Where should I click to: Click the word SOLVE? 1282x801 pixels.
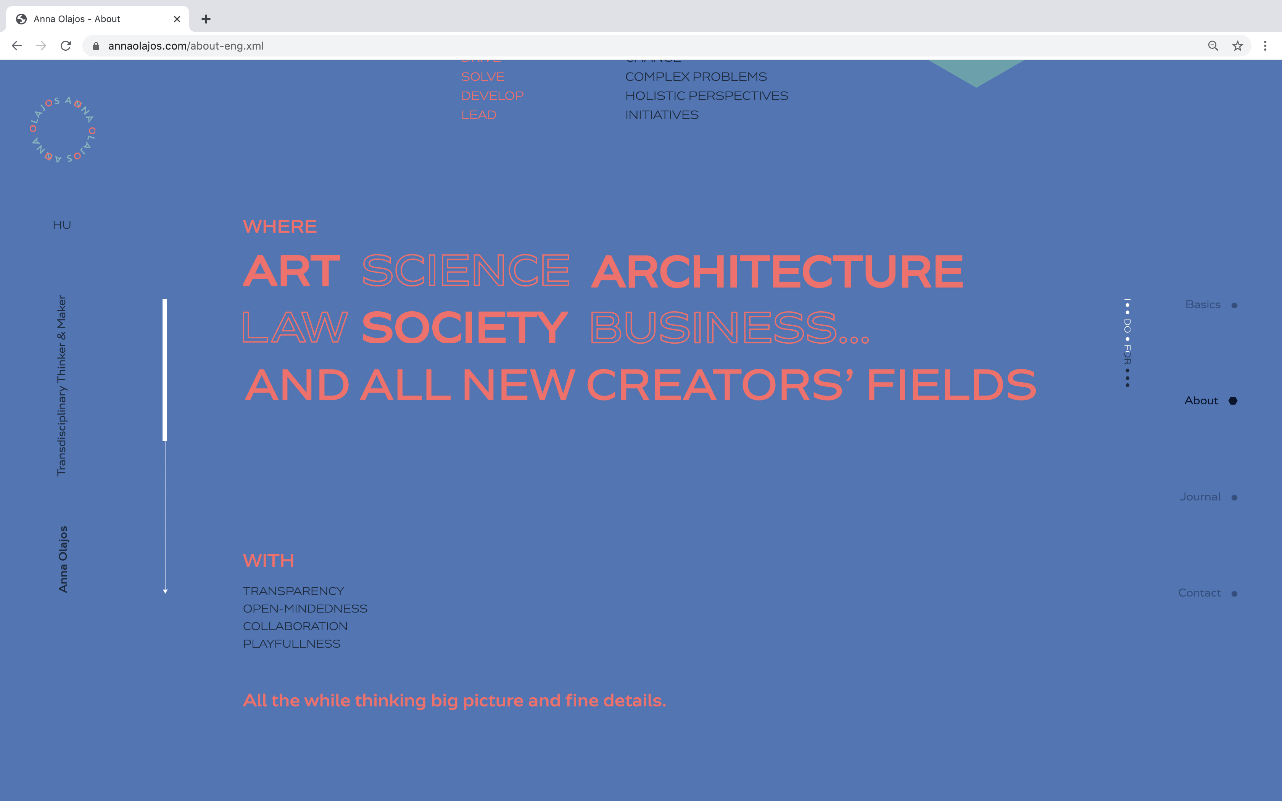click(x=483, y=77)
